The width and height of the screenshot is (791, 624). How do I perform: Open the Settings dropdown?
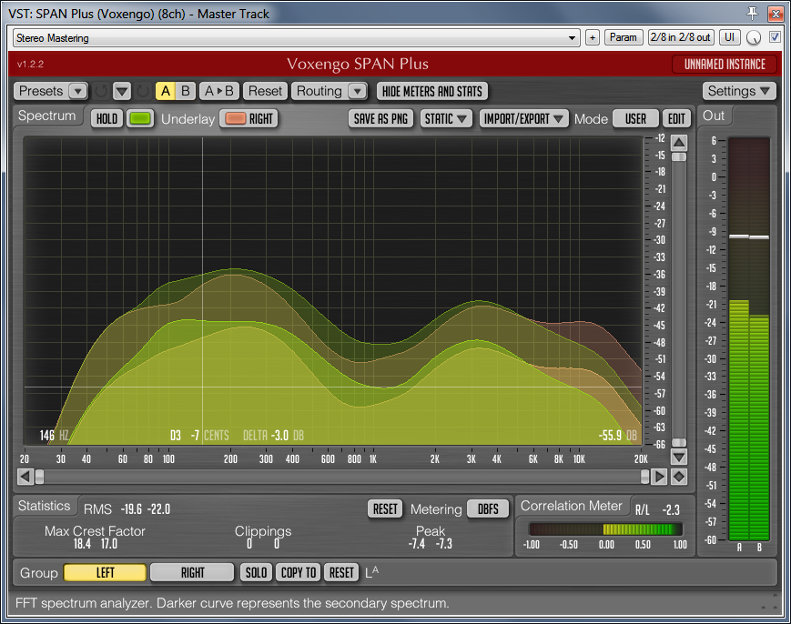[739, 91]
